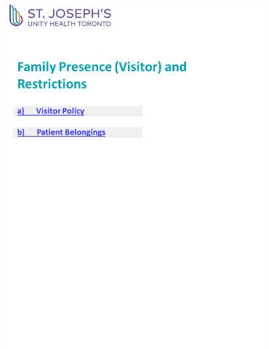Screen dimensions: 269x349
Task: Select the "ST. JOSEPH'S" logo text
Action: point(69,14)
